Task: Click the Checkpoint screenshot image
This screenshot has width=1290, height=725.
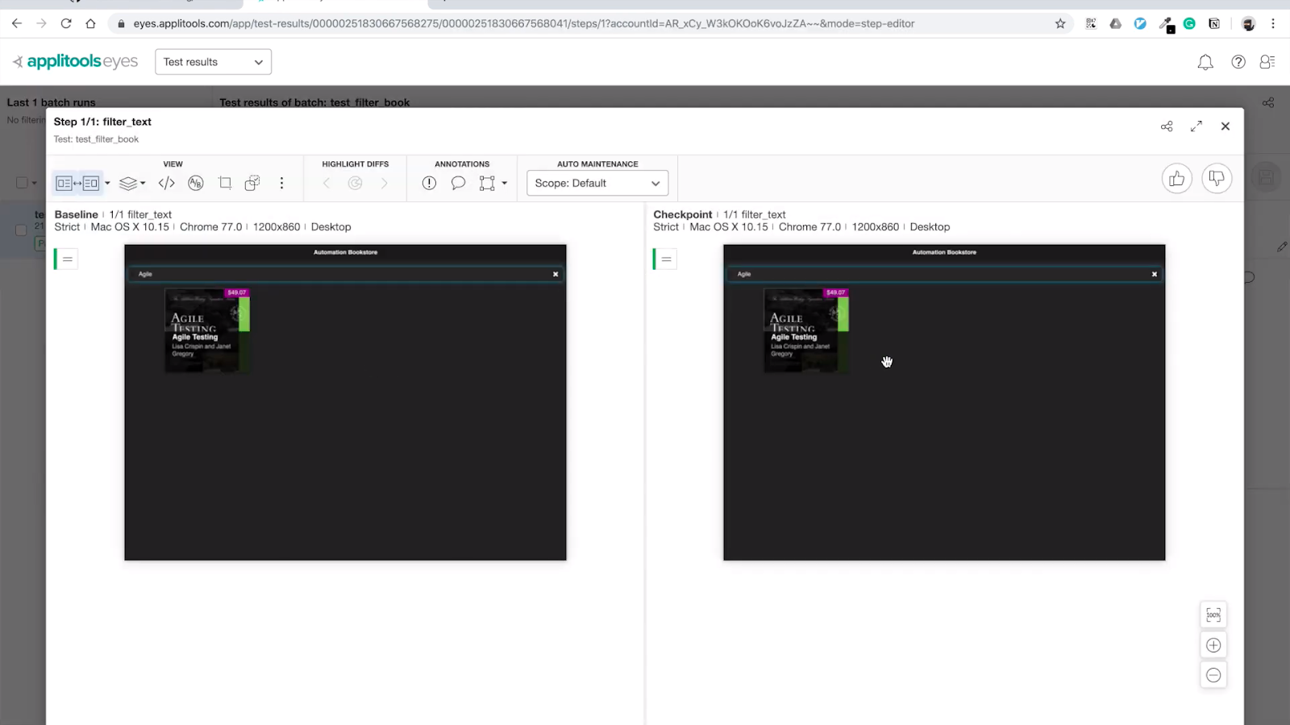Action: [943, 402]
